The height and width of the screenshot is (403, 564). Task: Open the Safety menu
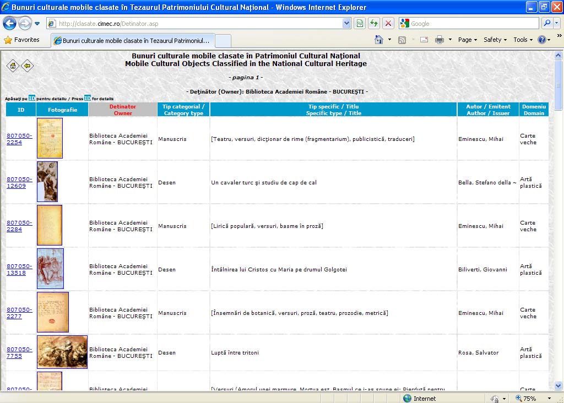[x=495, y=40]
